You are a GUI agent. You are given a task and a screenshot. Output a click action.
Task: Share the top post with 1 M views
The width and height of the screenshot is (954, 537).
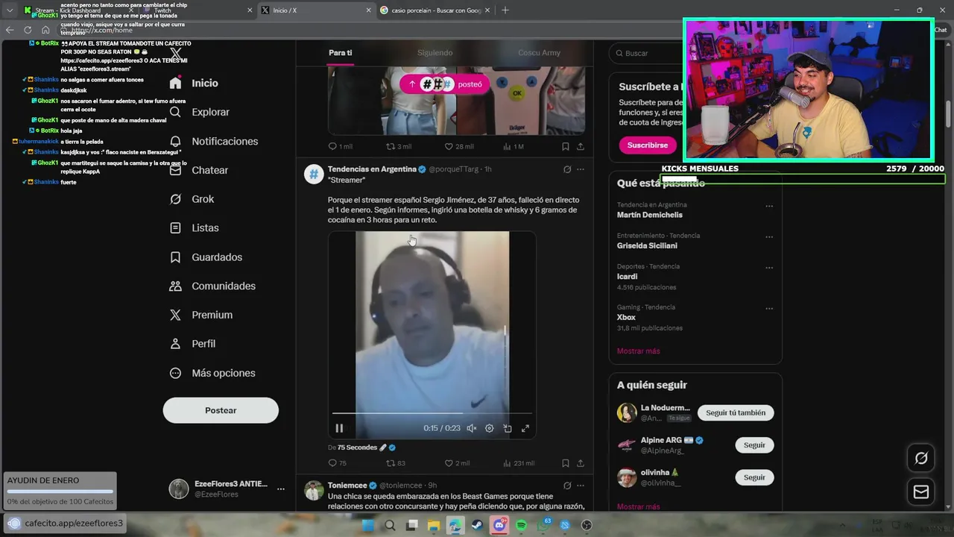(581, 147)
